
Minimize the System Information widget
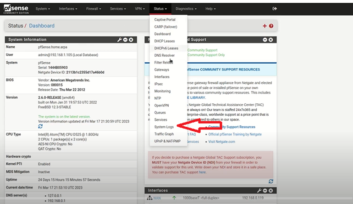click(125, 40)
